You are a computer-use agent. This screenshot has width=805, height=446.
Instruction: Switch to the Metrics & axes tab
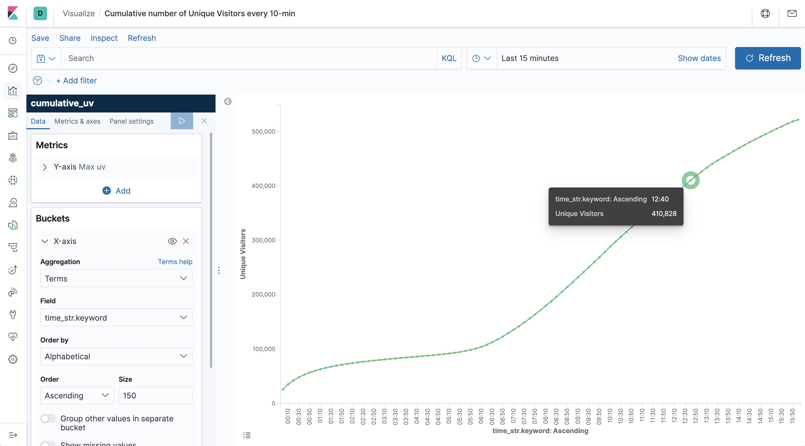[77, 121]
